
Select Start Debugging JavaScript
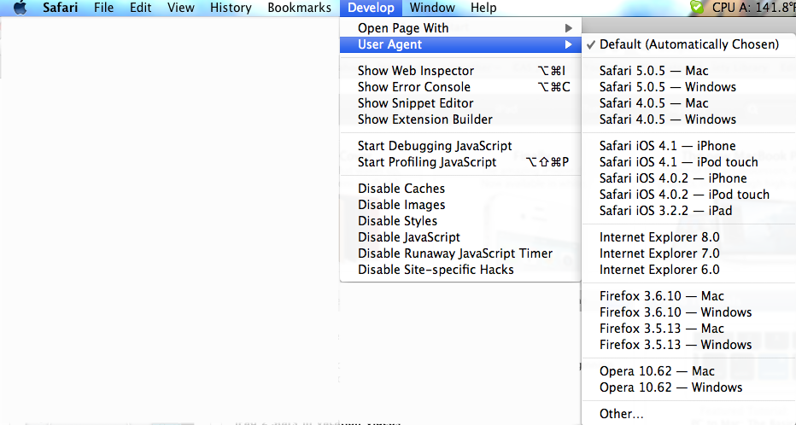[460, 146]
